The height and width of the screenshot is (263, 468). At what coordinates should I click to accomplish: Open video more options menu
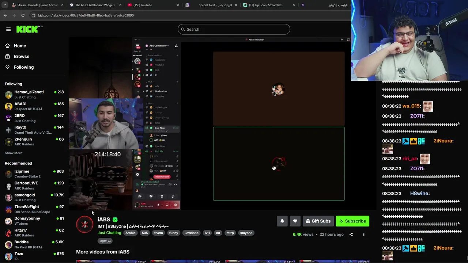point(364,235)
